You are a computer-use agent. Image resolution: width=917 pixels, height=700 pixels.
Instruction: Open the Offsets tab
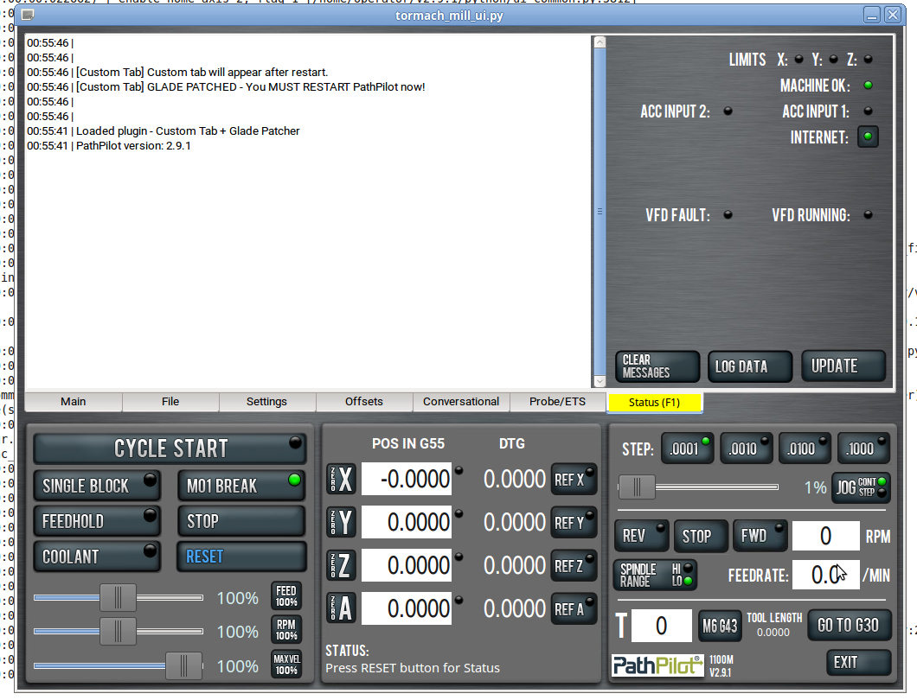pos(364,402)
